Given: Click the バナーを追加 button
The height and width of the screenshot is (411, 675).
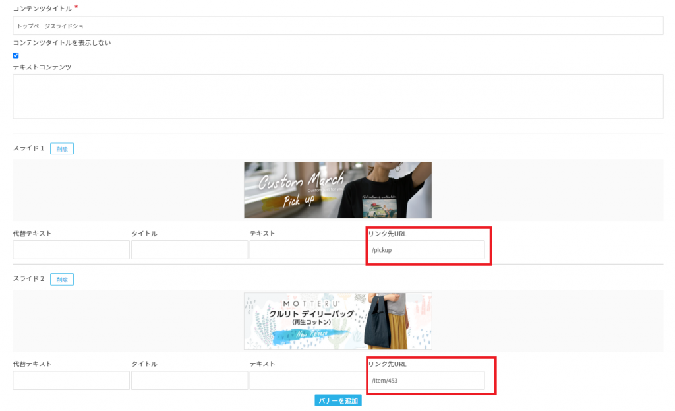Looking at the screenshot, I should [x=338, y=400].
